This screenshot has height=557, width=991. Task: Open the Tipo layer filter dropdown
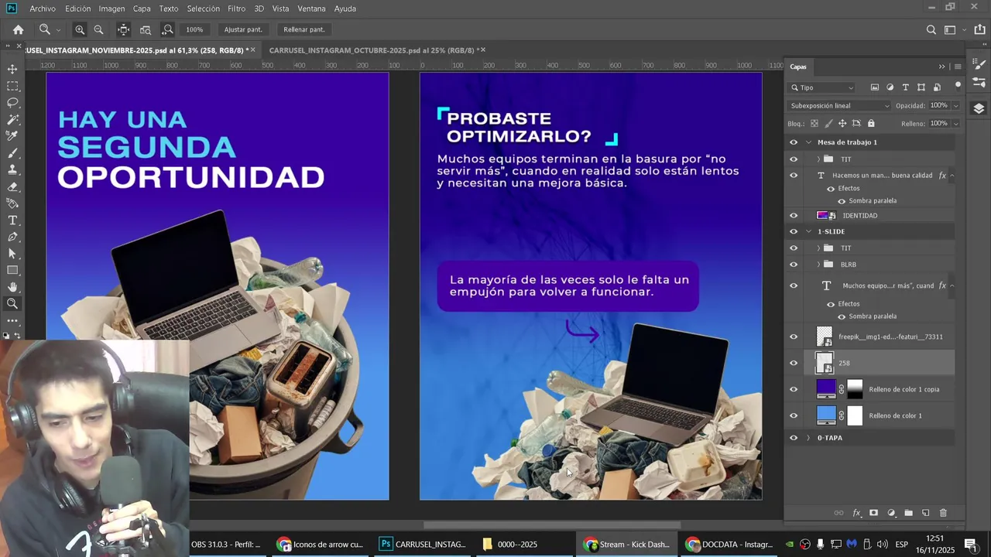coord(822,87)
